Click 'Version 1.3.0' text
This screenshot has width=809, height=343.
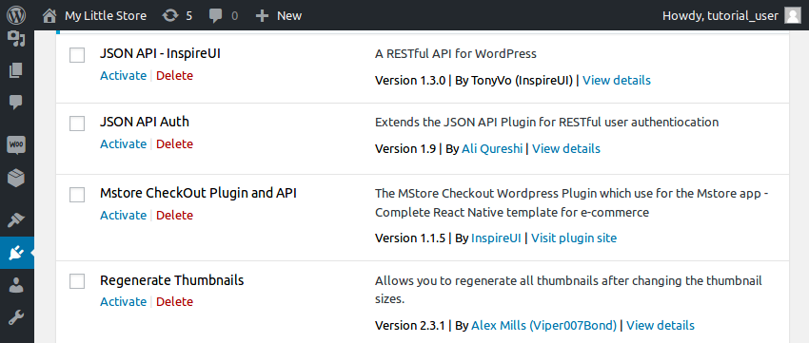tap(410, 81)
